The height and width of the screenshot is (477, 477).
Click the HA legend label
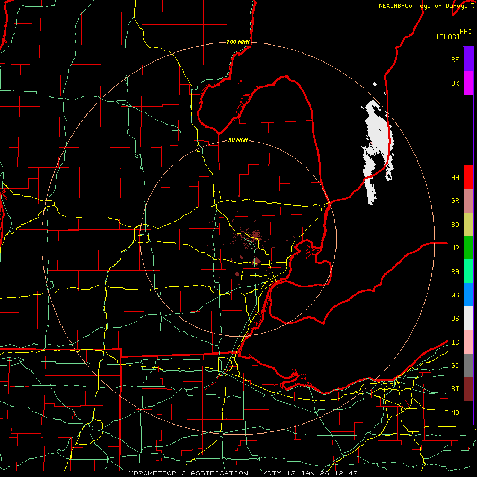[455, 178]
